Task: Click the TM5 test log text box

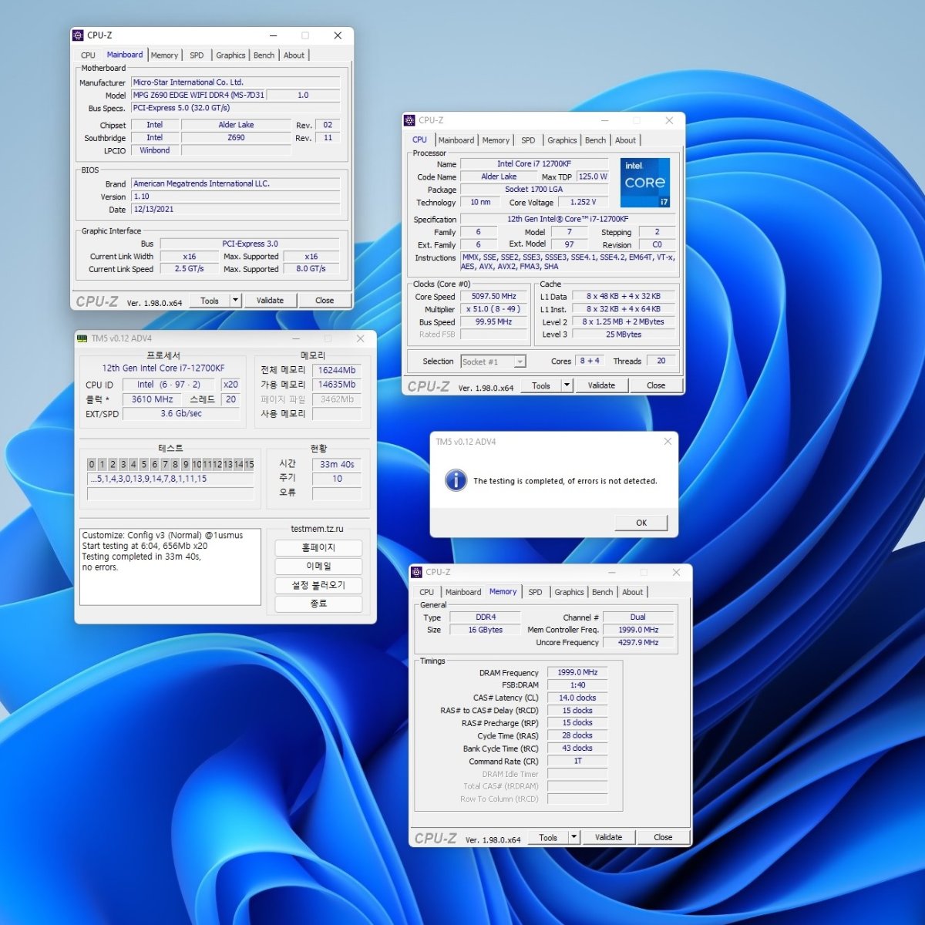Action: pyautogui.click(x=170, y=567)
